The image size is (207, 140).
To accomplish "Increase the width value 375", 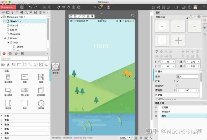I will 199,62.
